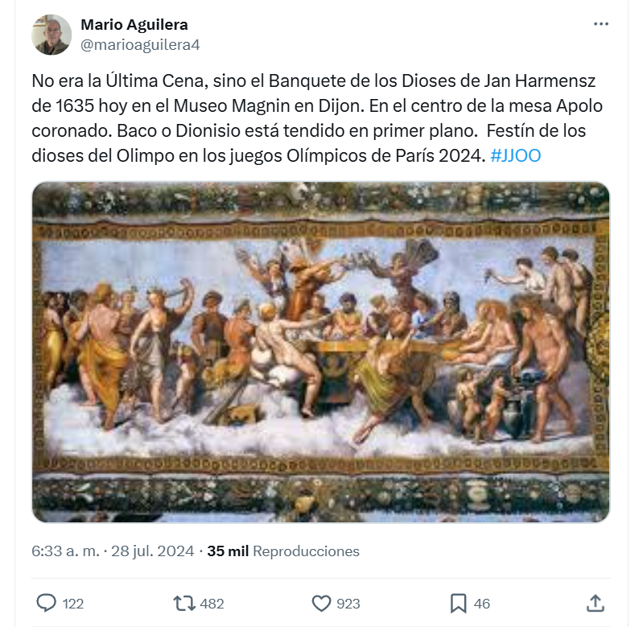Like the tweet with the heart icon

[321, 604]
